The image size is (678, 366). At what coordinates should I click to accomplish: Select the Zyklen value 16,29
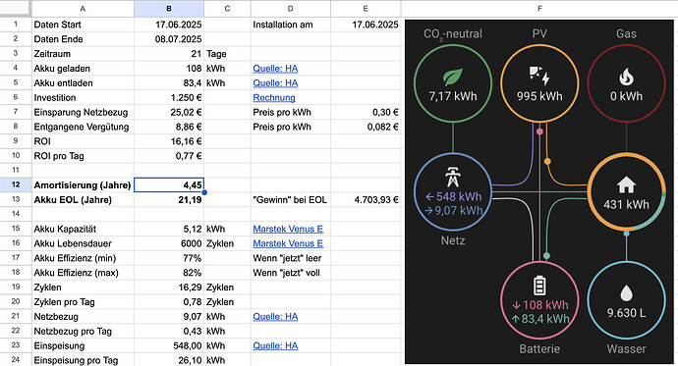coord(169,288)
